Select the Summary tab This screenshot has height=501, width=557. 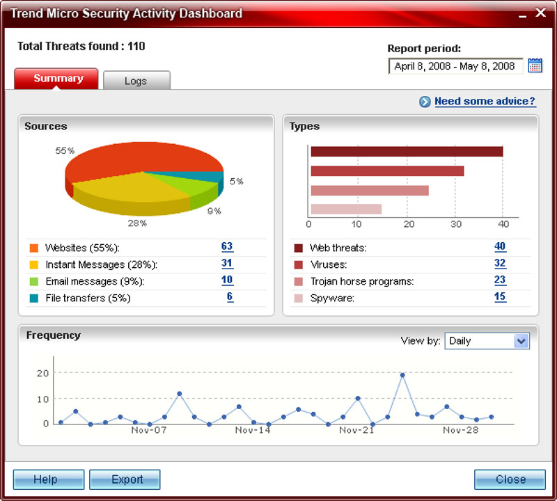[x=58, y=79]
